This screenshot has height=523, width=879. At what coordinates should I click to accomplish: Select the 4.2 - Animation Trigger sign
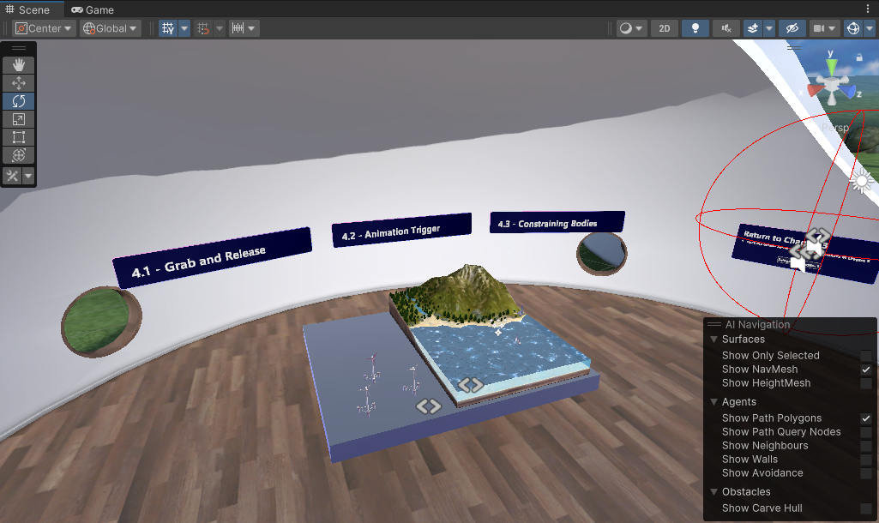(x=401, y=230)
